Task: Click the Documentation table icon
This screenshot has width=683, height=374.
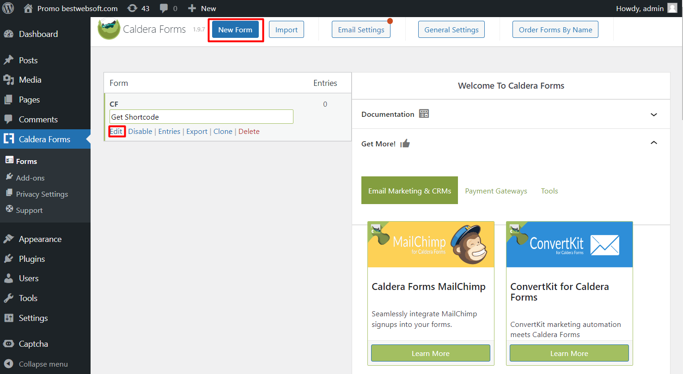Action: [424, 114]
